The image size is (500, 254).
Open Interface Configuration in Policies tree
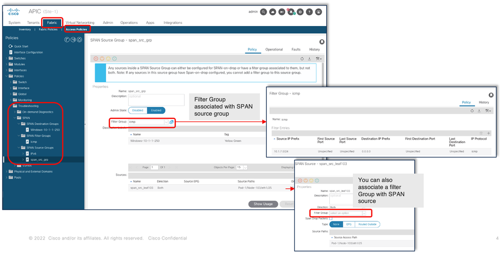29,52
